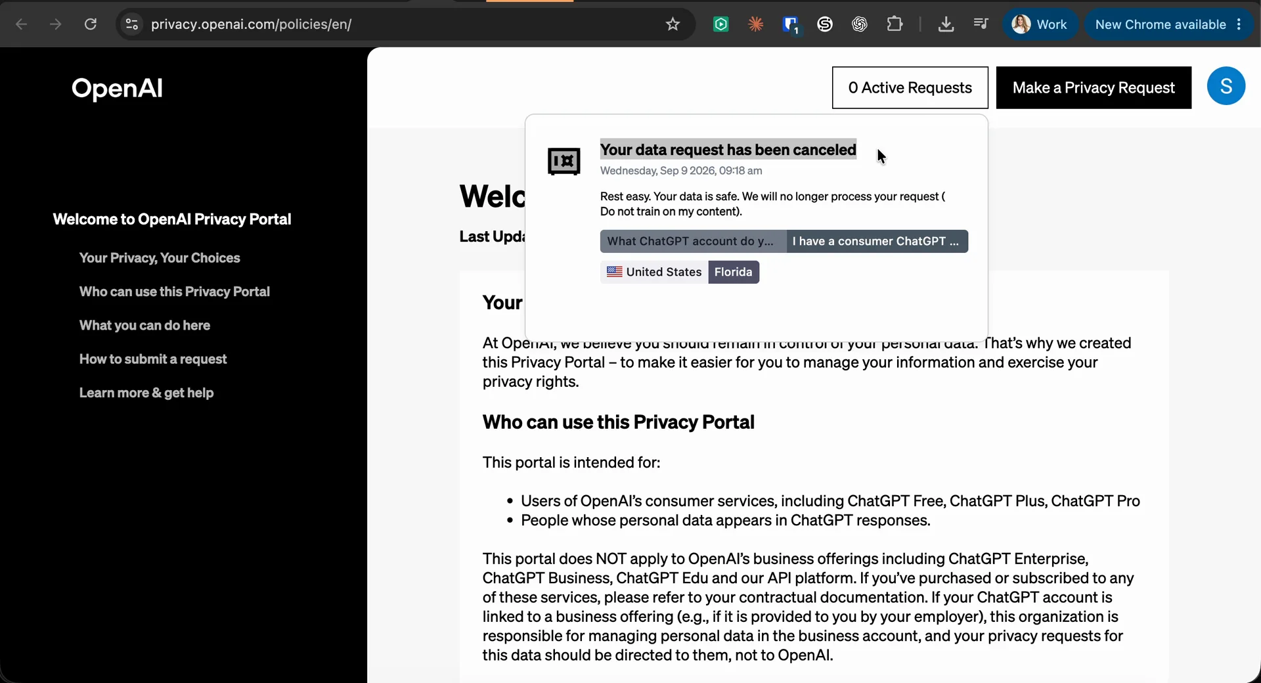This screenshot has width=1261, height=683.
Task: Click New Chrome available update button
Action: click(x=1161, y=24)
